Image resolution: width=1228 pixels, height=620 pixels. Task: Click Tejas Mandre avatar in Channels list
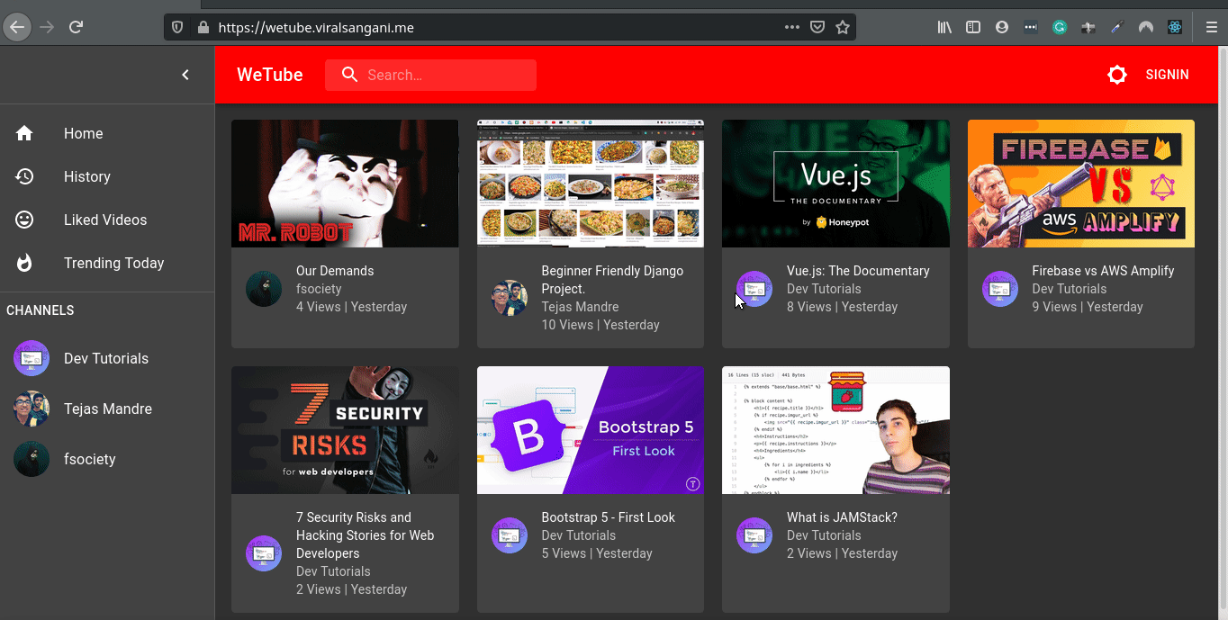[32, 409]
